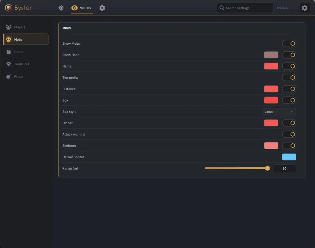Click the build number next to search
The width and height of the screenshot is (315, 248).
(x=283, y=8)
